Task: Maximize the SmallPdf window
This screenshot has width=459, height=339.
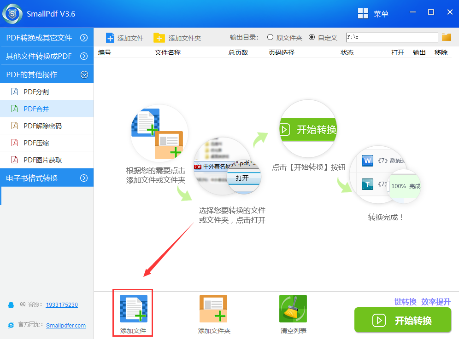Action: pos(431,12)
